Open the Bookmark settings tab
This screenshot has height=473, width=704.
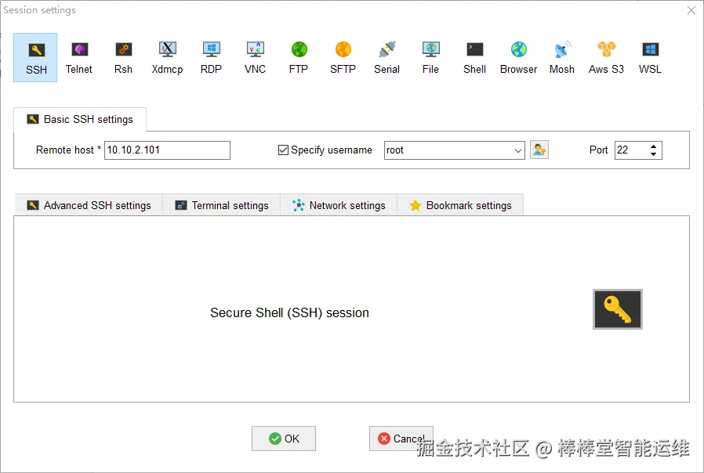point(460,205)
